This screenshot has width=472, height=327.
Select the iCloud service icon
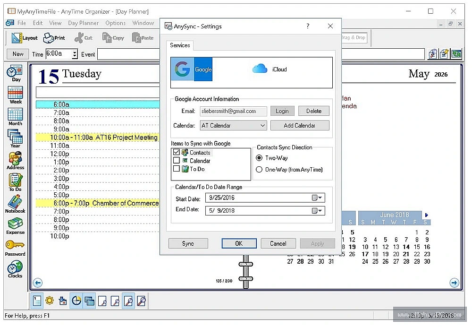tap(270, 69)
